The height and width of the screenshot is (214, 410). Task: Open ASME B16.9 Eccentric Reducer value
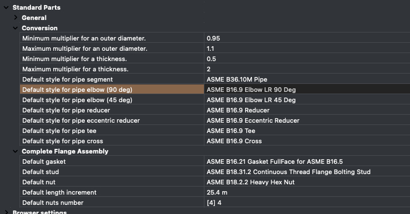(x=307, y=120)
